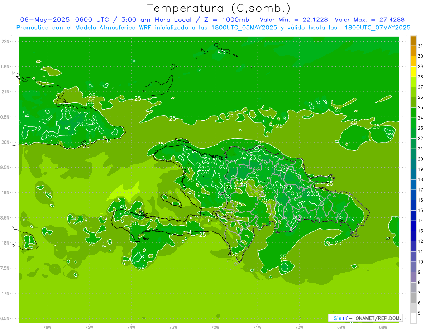Viewport: 430px width, 332px height.
Task: Click the "5" label on the color scale
Action: [x=419, y=313]
